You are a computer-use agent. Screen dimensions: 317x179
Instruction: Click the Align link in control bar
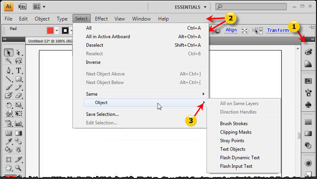(231, 30)
